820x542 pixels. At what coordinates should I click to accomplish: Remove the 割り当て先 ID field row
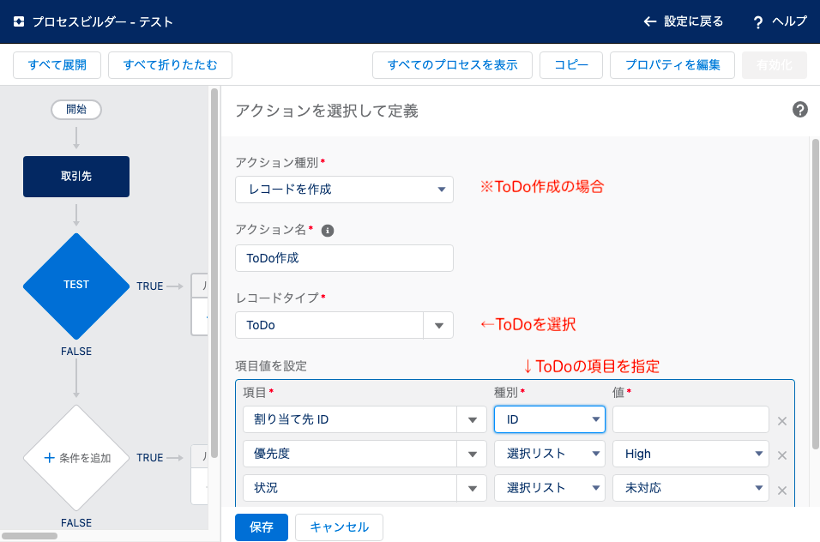[781, 421]
